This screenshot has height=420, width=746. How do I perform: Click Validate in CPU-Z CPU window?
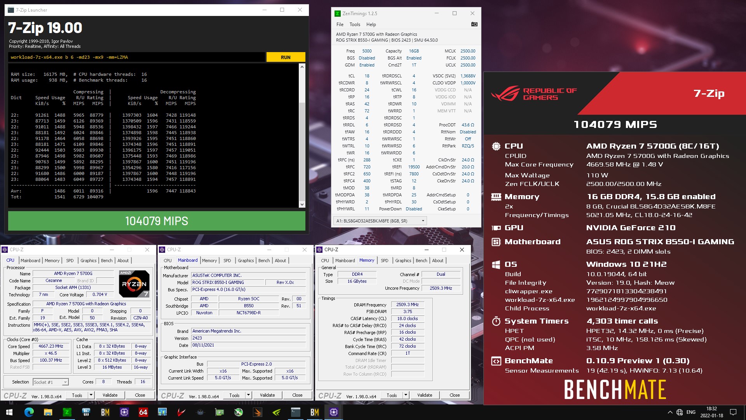pyautogui.click(x=110, y=395)
